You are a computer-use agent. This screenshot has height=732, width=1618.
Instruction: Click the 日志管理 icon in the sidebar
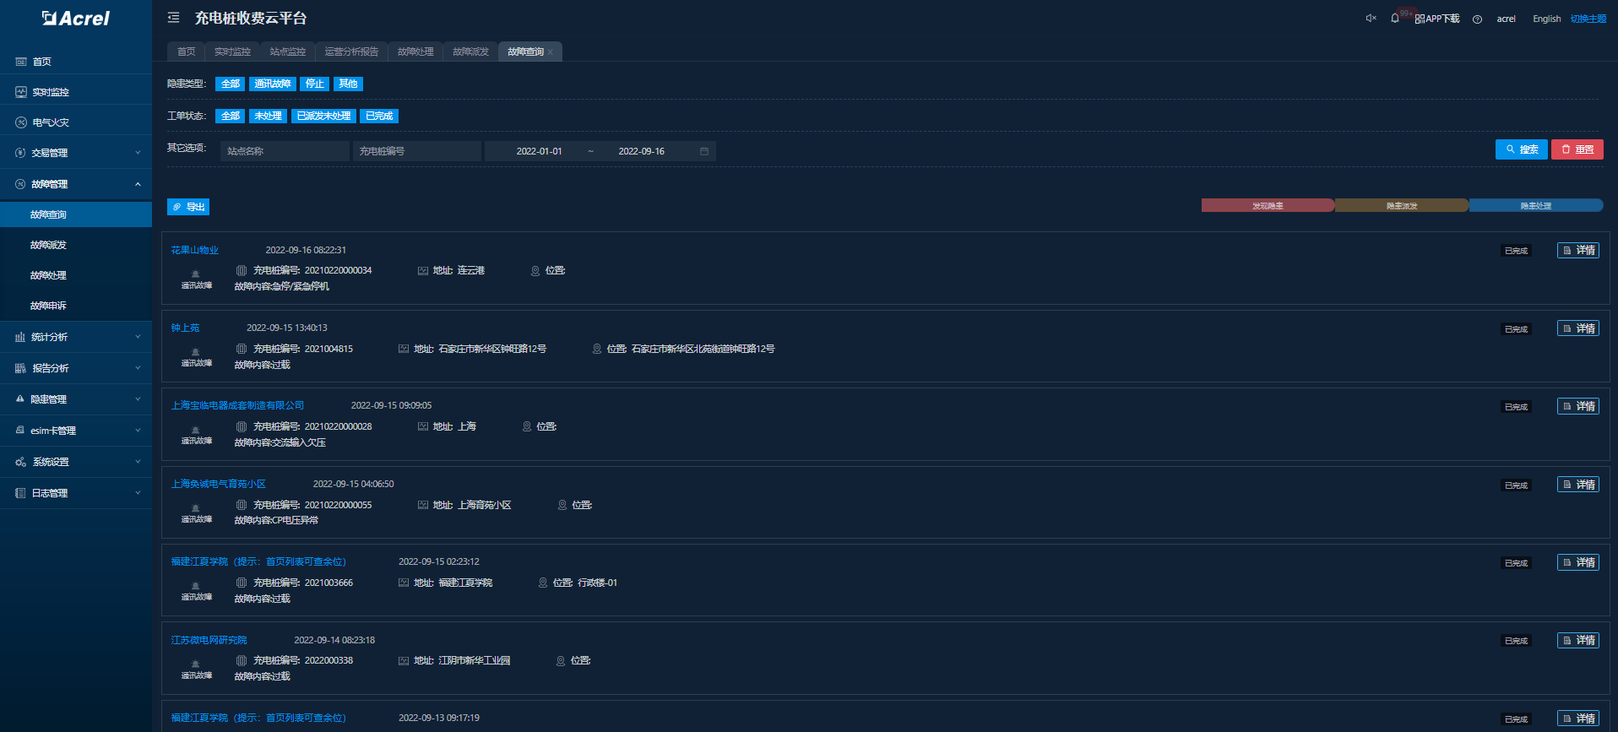pos(20,493)
